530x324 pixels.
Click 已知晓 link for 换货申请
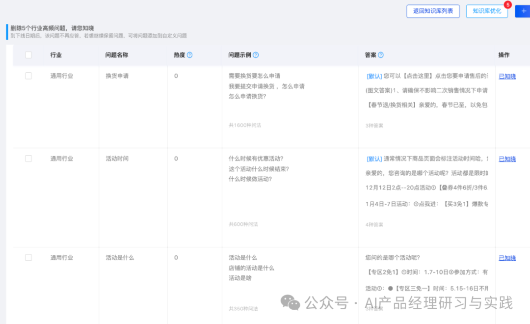(x=507, y=77)
